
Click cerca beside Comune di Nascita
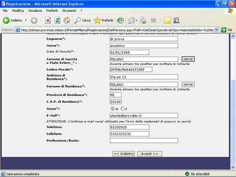tap(188, 59)
